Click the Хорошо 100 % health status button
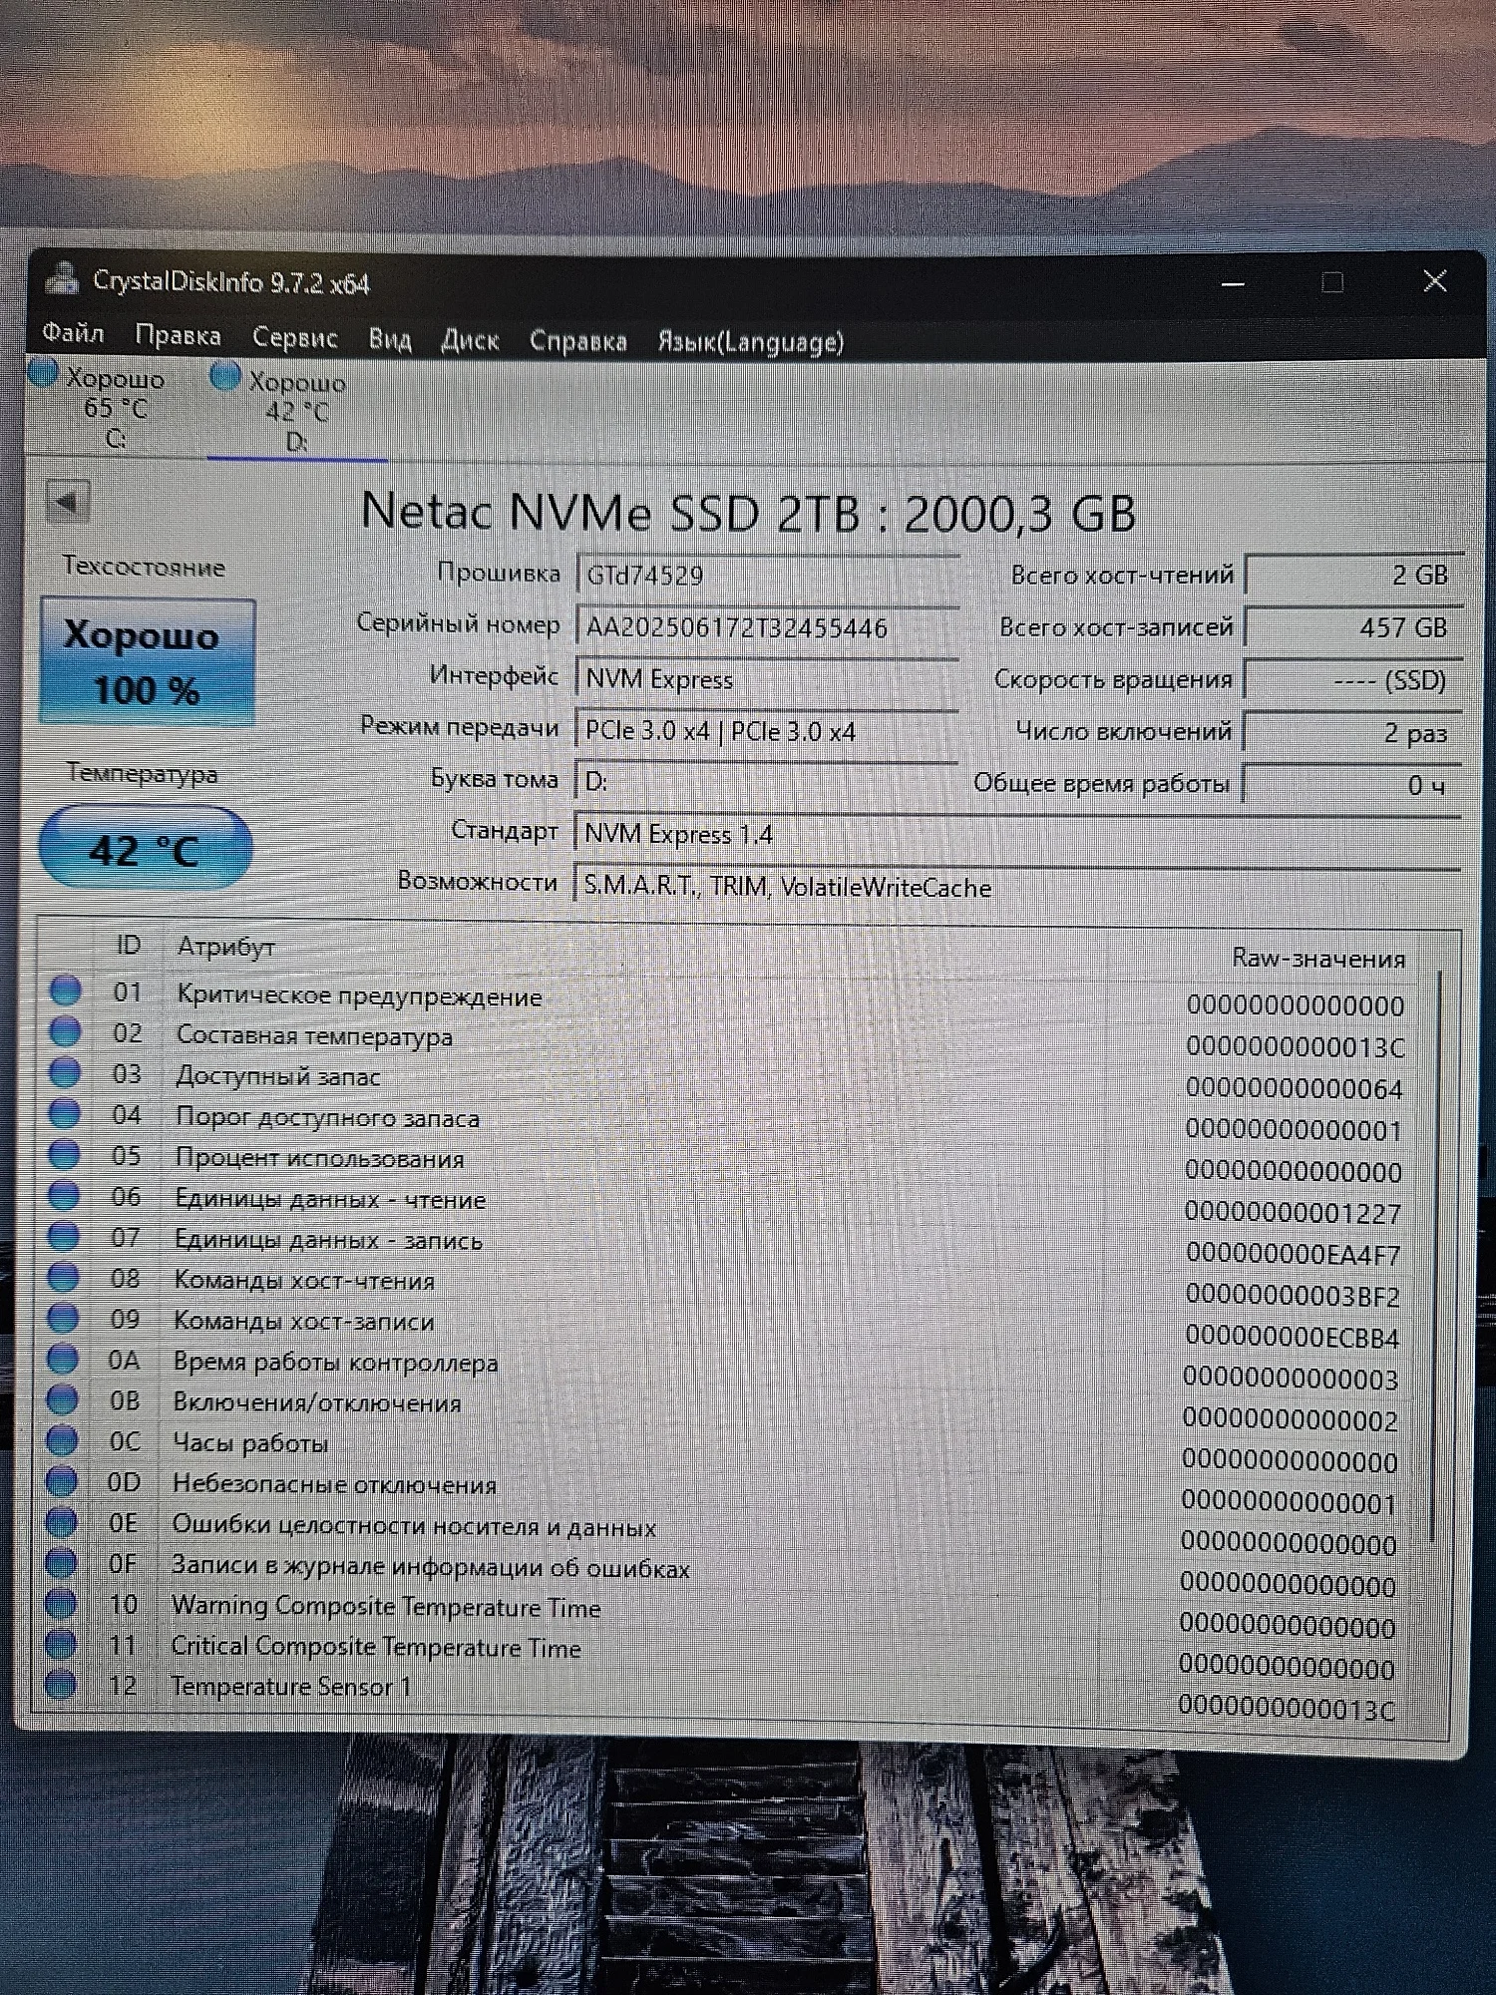The image size is (1496, 1995). point(147,661)
